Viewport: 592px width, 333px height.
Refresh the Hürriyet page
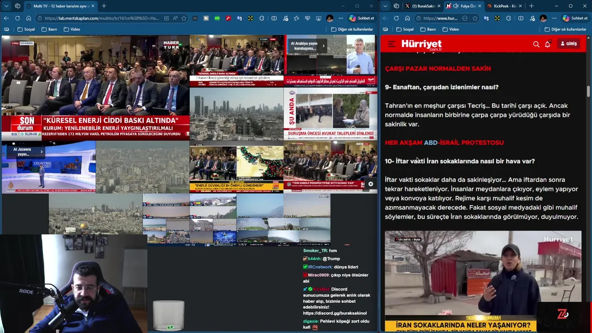pos(396,18)
